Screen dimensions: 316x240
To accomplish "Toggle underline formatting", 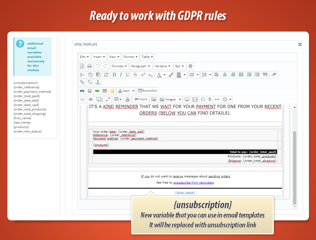I will tap(127, 75).
